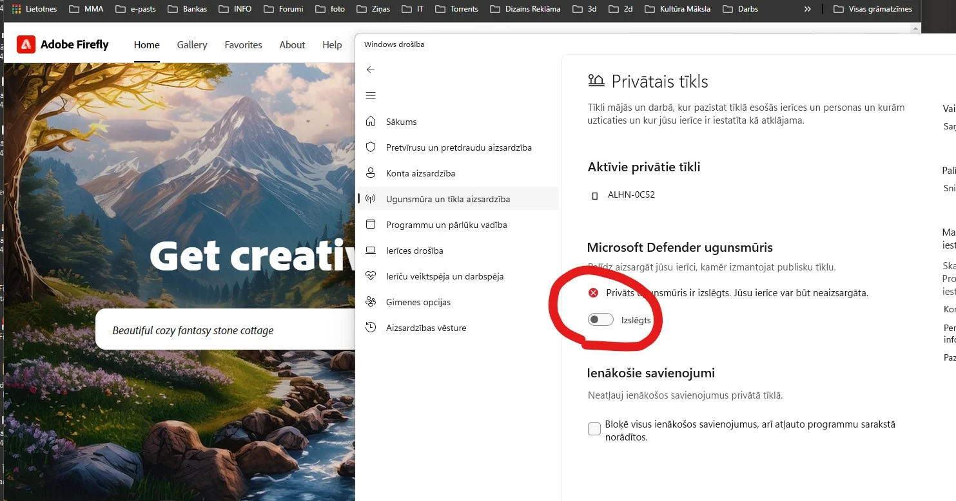Viewport: 956px width, 501px height.
Task: Open the Darbs bookmarks folder
Action: click(x=741, y=9)
